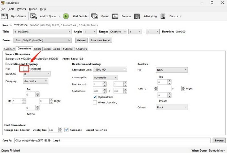Open the Presets menu in the menu bar
227x153 pixels.
click(22, 9)
